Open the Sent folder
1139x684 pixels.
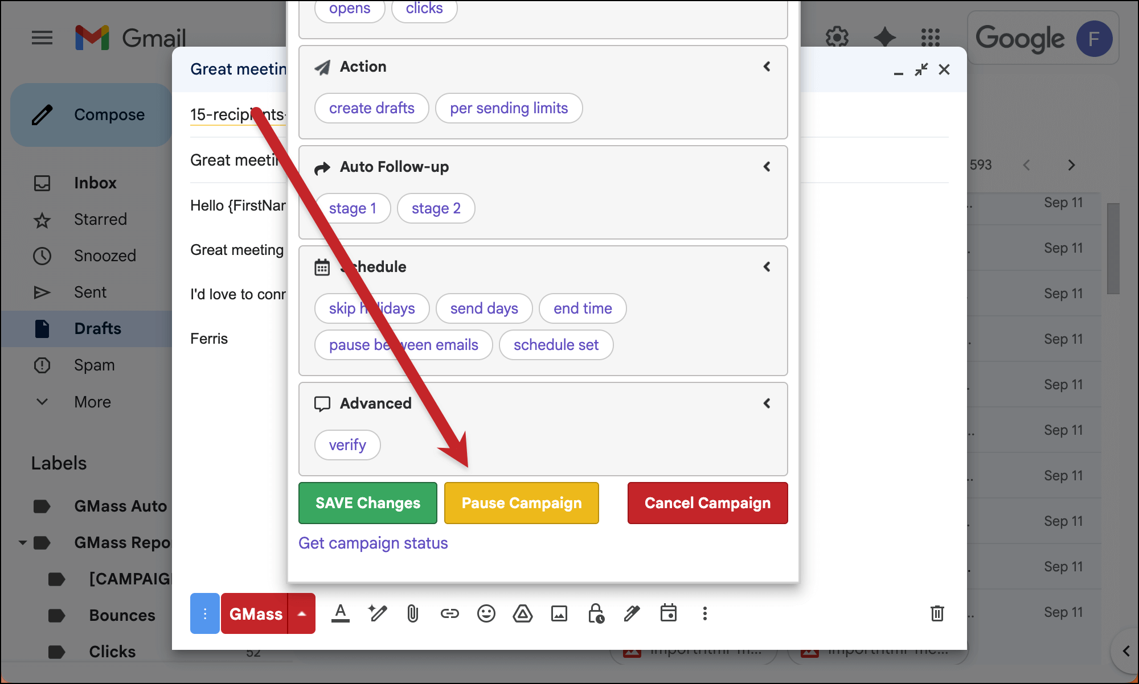click(90, 292)
